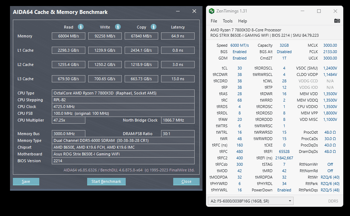Click the L1 Cache Write value 1239.9 GB/s
Screen dimensions: 350x216
(105, 50)
